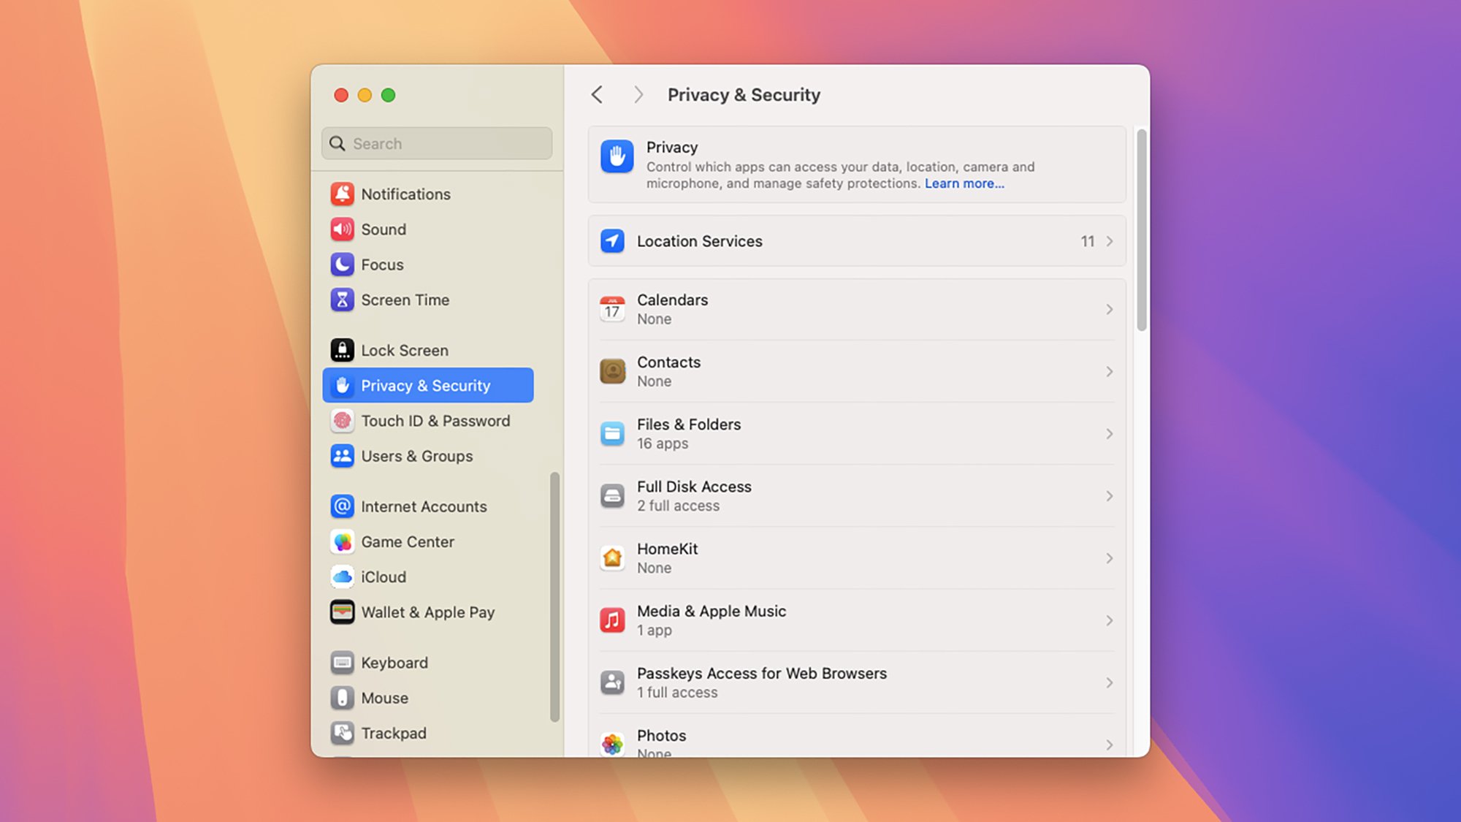This screenshot has width=1461, height=822.
Task: Expand the Media & Apple Music chevron
Action: (1110, 620)
